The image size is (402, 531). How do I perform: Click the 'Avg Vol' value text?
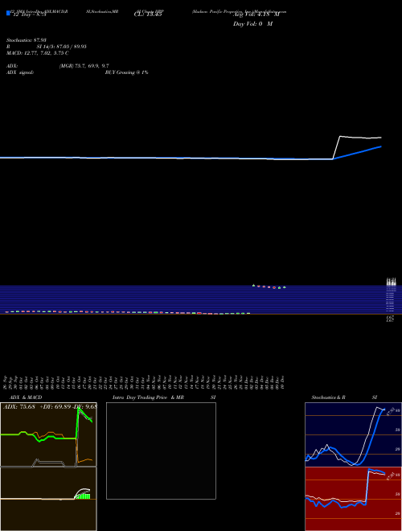click(256, 14)
